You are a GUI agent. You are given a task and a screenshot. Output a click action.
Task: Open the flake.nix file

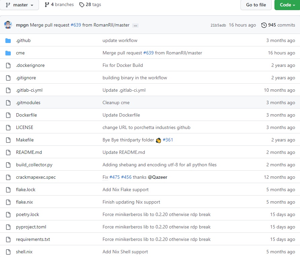[25, 202]
